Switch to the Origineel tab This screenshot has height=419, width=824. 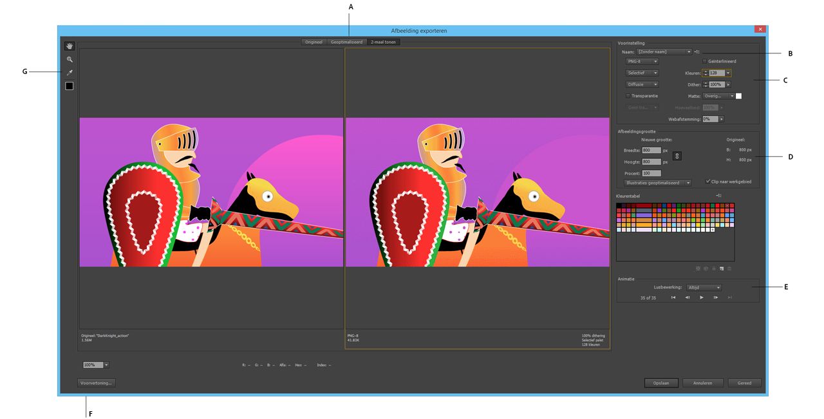[x=314, y=42]
